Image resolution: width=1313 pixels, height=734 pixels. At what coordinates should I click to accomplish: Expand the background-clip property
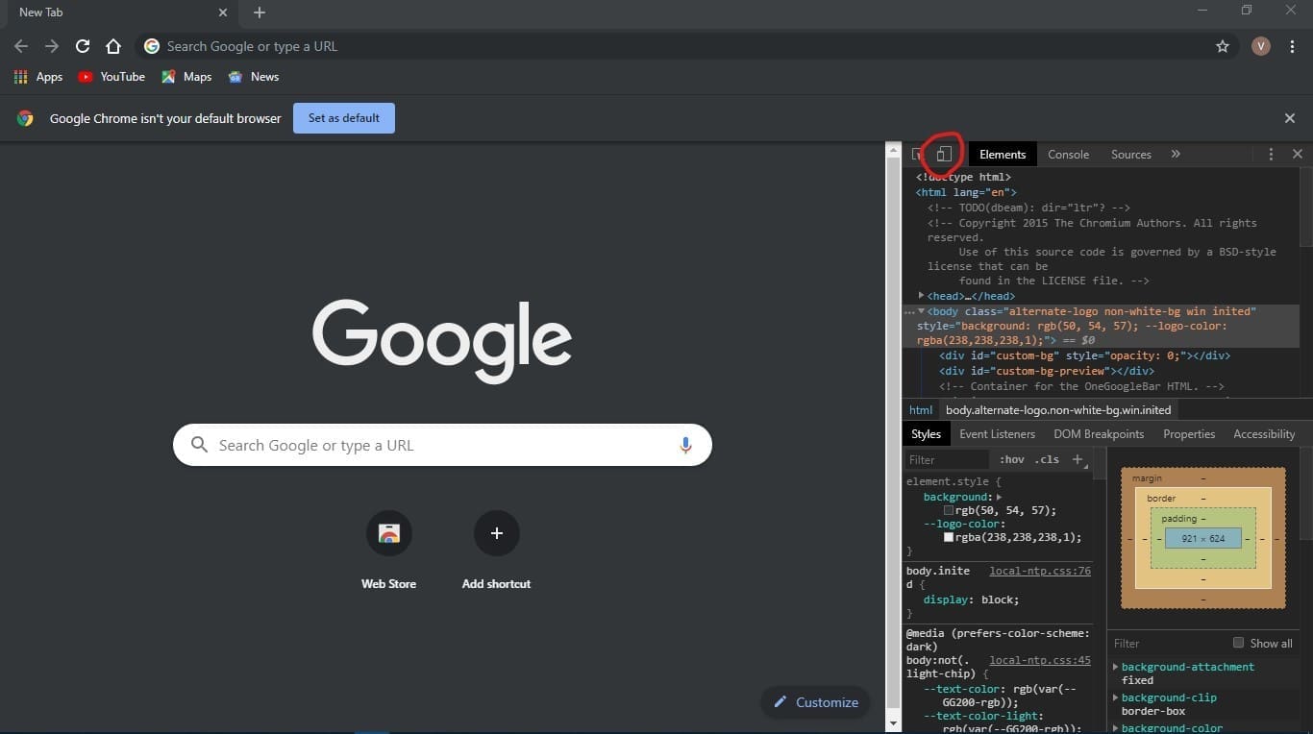[x=1116, y=697]
